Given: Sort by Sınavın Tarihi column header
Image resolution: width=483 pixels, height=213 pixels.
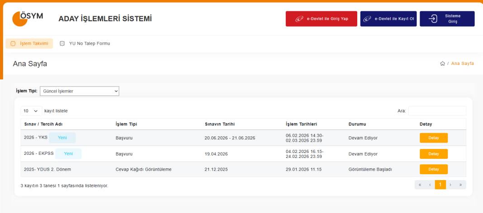Looking at the screenshot, I should [221, 124].
